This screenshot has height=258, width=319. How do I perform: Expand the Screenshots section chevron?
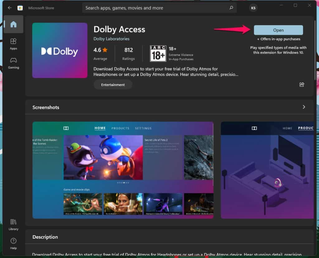tap(304, 107)
